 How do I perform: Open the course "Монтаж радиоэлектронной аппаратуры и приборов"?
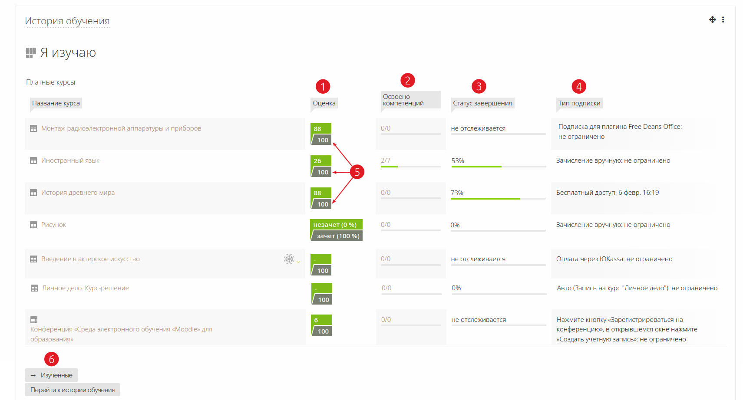click(121, 128)
